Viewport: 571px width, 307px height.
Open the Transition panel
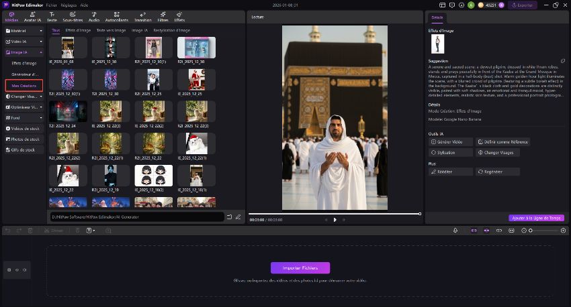pyautogui.click(x=142, y=17)
